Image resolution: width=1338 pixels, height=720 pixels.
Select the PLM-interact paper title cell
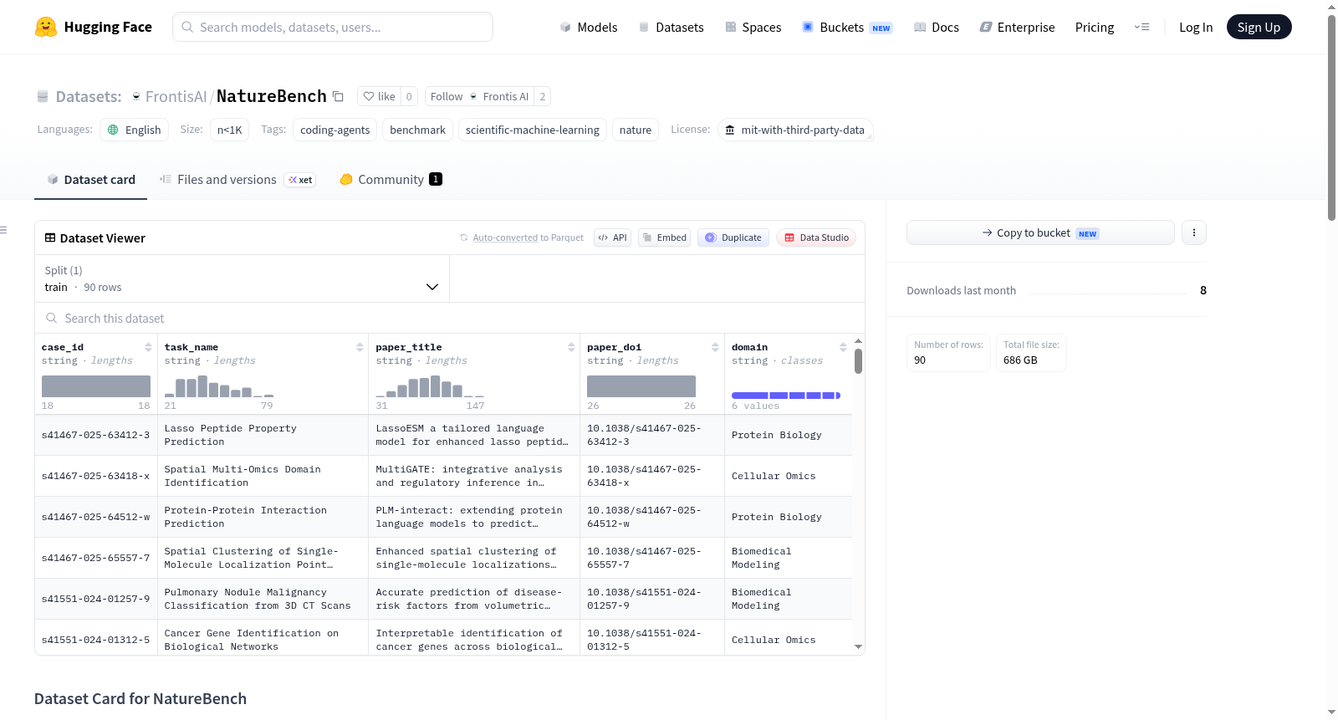click(x=474, y=517)
